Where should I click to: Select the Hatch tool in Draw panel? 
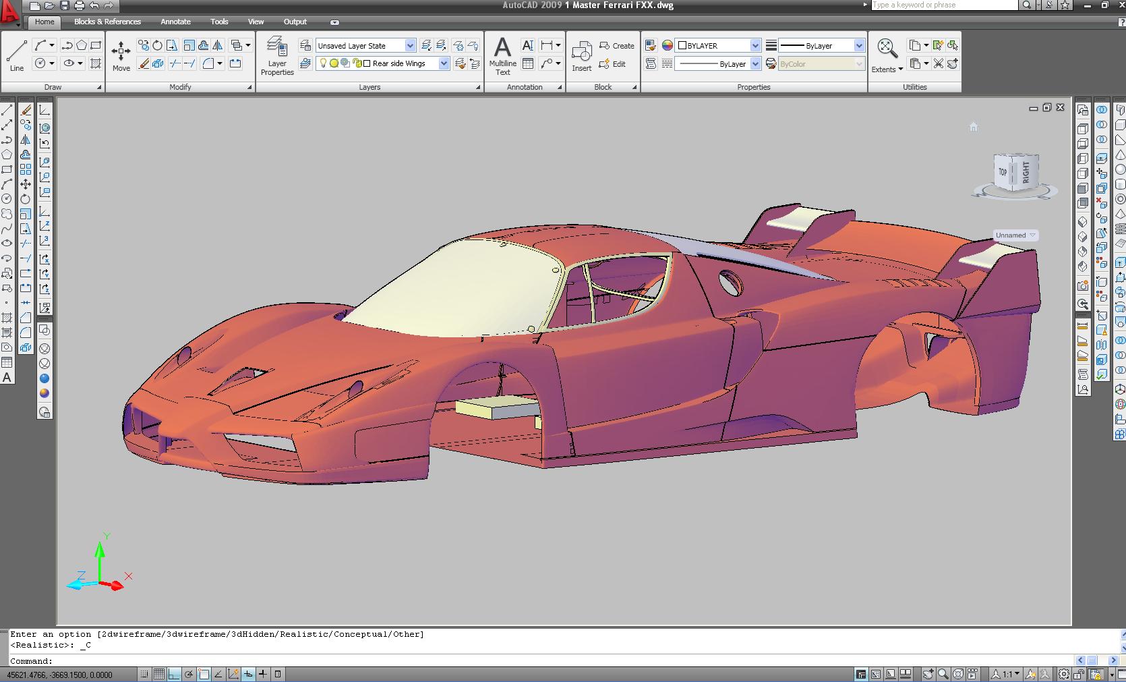point(96,63)
